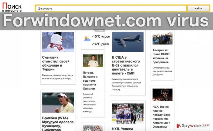
Task: Open the tennis player photo
Action: [58, 102]
